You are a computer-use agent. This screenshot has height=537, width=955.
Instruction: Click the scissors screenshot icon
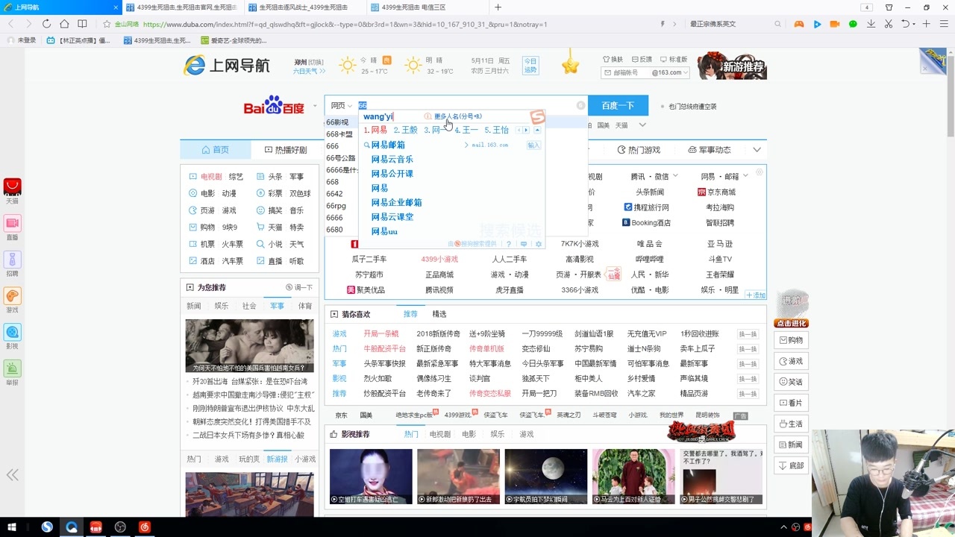pyautogui.click(x=889, y=24)
